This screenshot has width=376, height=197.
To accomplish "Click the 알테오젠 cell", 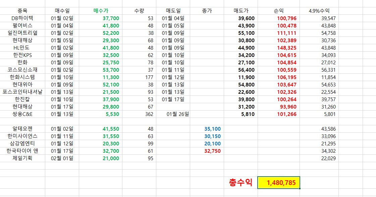I will [x=22, y=129].
